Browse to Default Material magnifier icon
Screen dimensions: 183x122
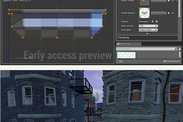[173, 13]
